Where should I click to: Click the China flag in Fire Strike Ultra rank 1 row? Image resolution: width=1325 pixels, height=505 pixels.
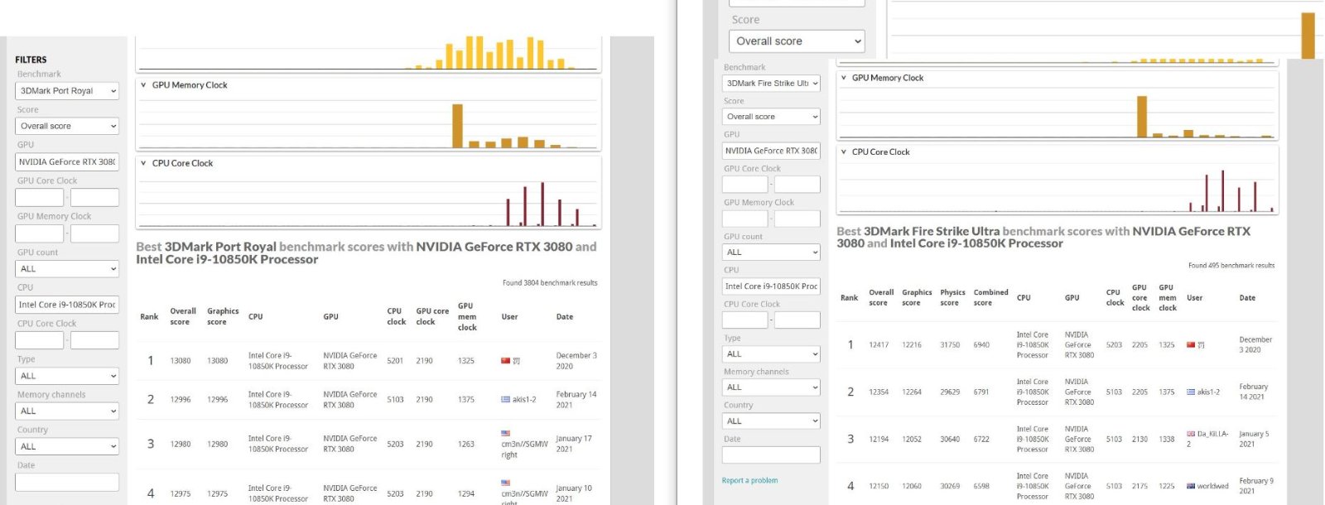pyautogui.click(x=1191, y=344)
